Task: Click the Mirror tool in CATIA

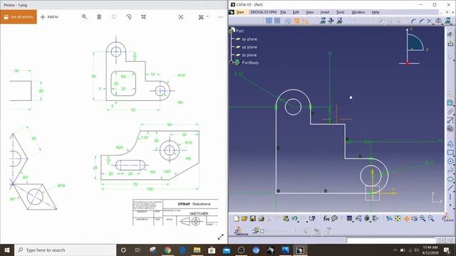Action: point(439,21)
